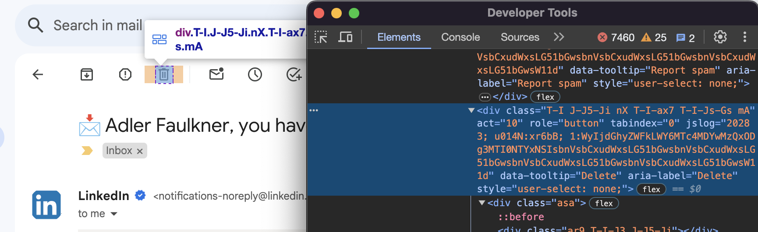Mark the email as unread

[x=216, y=74]
